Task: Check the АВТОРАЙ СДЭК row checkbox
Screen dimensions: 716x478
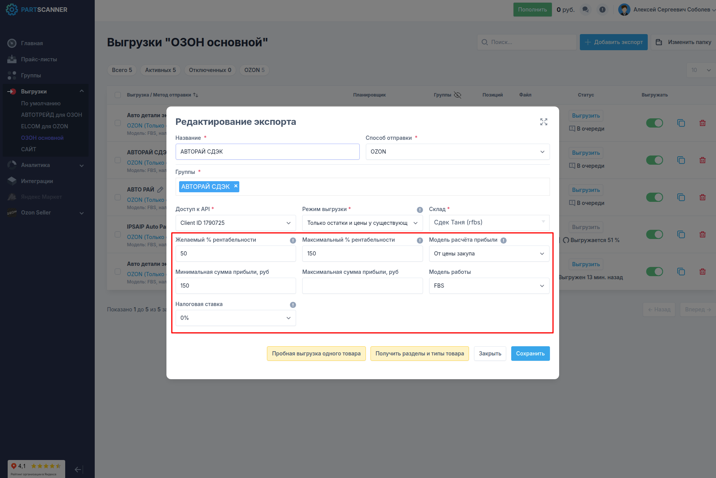Action: click(118, 160)
